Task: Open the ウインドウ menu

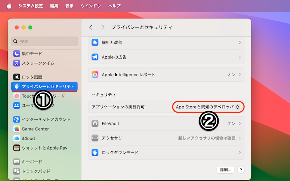Action: click(91, 6)
